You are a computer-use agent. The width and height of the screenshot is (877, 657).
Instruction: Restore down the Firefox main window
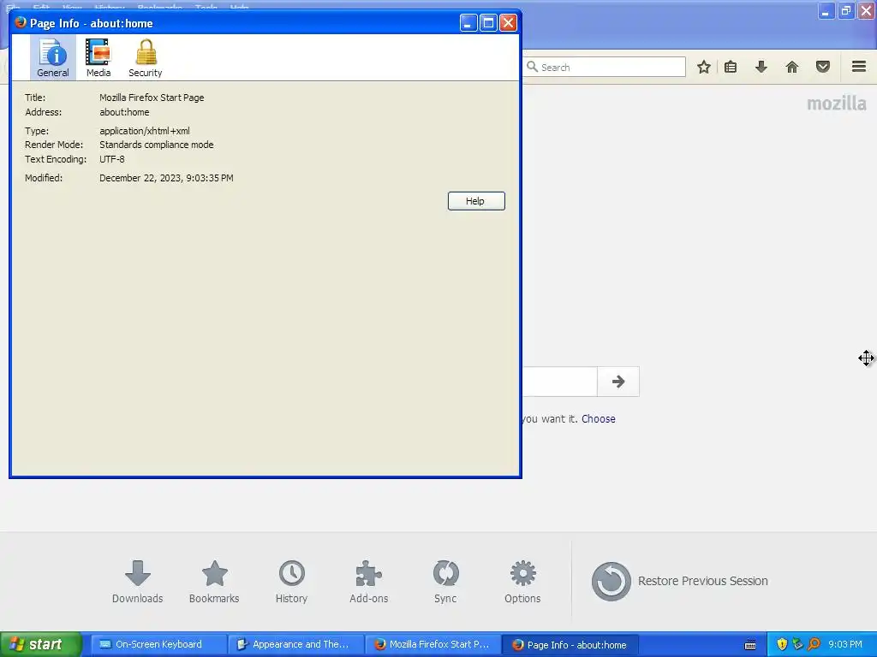(x=846, y=10)
